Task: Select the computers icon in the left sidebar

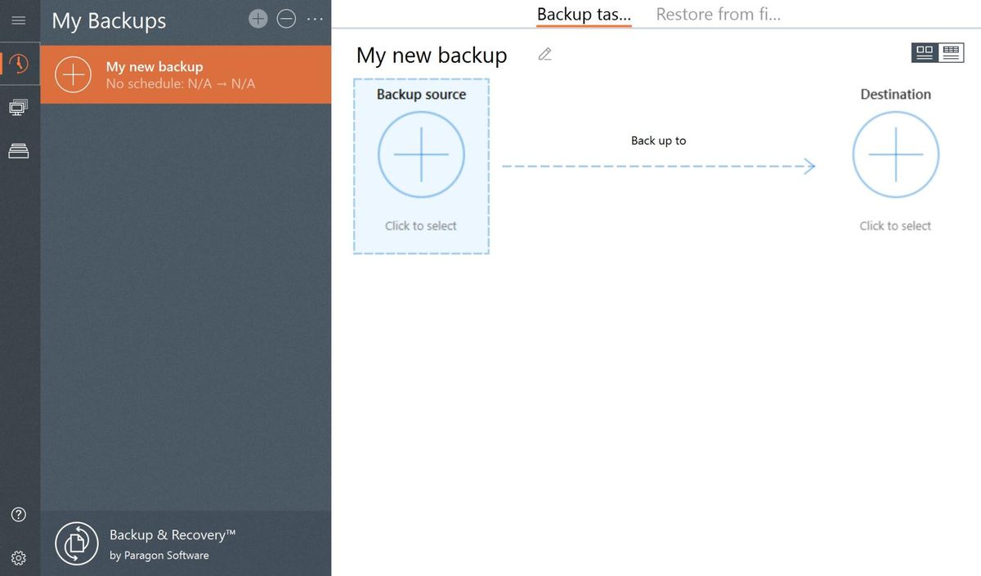Action: tap(18, 105)
